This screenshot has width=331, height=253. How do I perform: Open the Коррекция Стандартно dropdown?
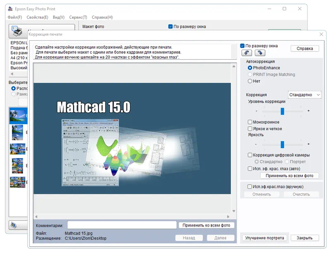[305, 95]
